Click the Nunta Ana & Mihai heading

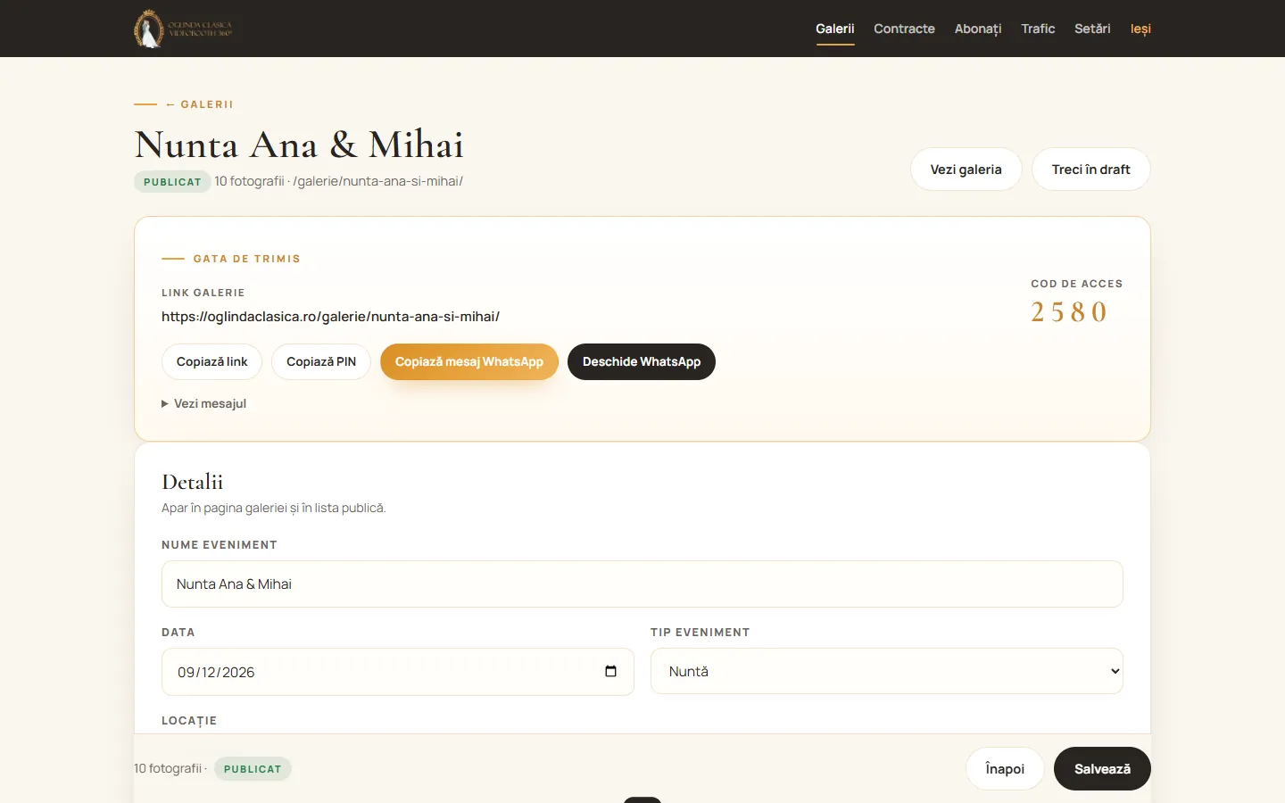click(x=299, y=145)
